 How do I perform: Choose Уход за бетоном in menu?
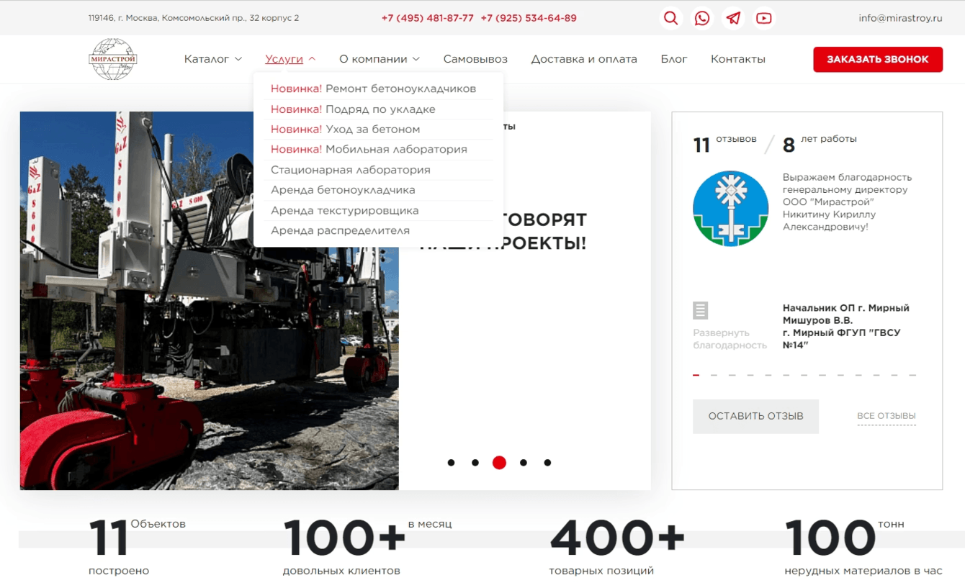[345, 130]
